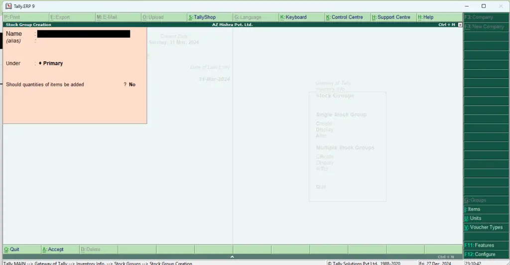
Task: Expand the bottom calculator panel arrow
Action: point(232,257)
